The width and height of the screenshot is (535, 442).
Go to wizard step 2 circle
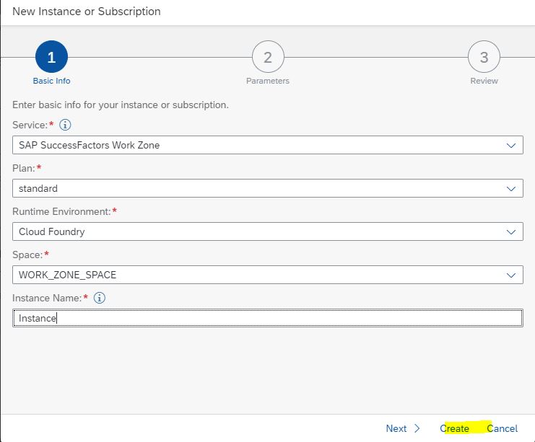(268, 57)
